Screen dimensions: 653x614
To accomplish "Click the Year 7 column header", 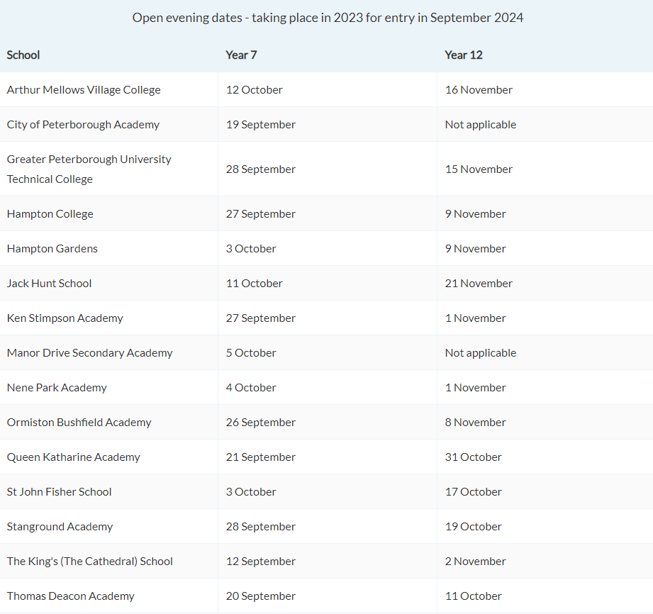I will coord(241,55).
